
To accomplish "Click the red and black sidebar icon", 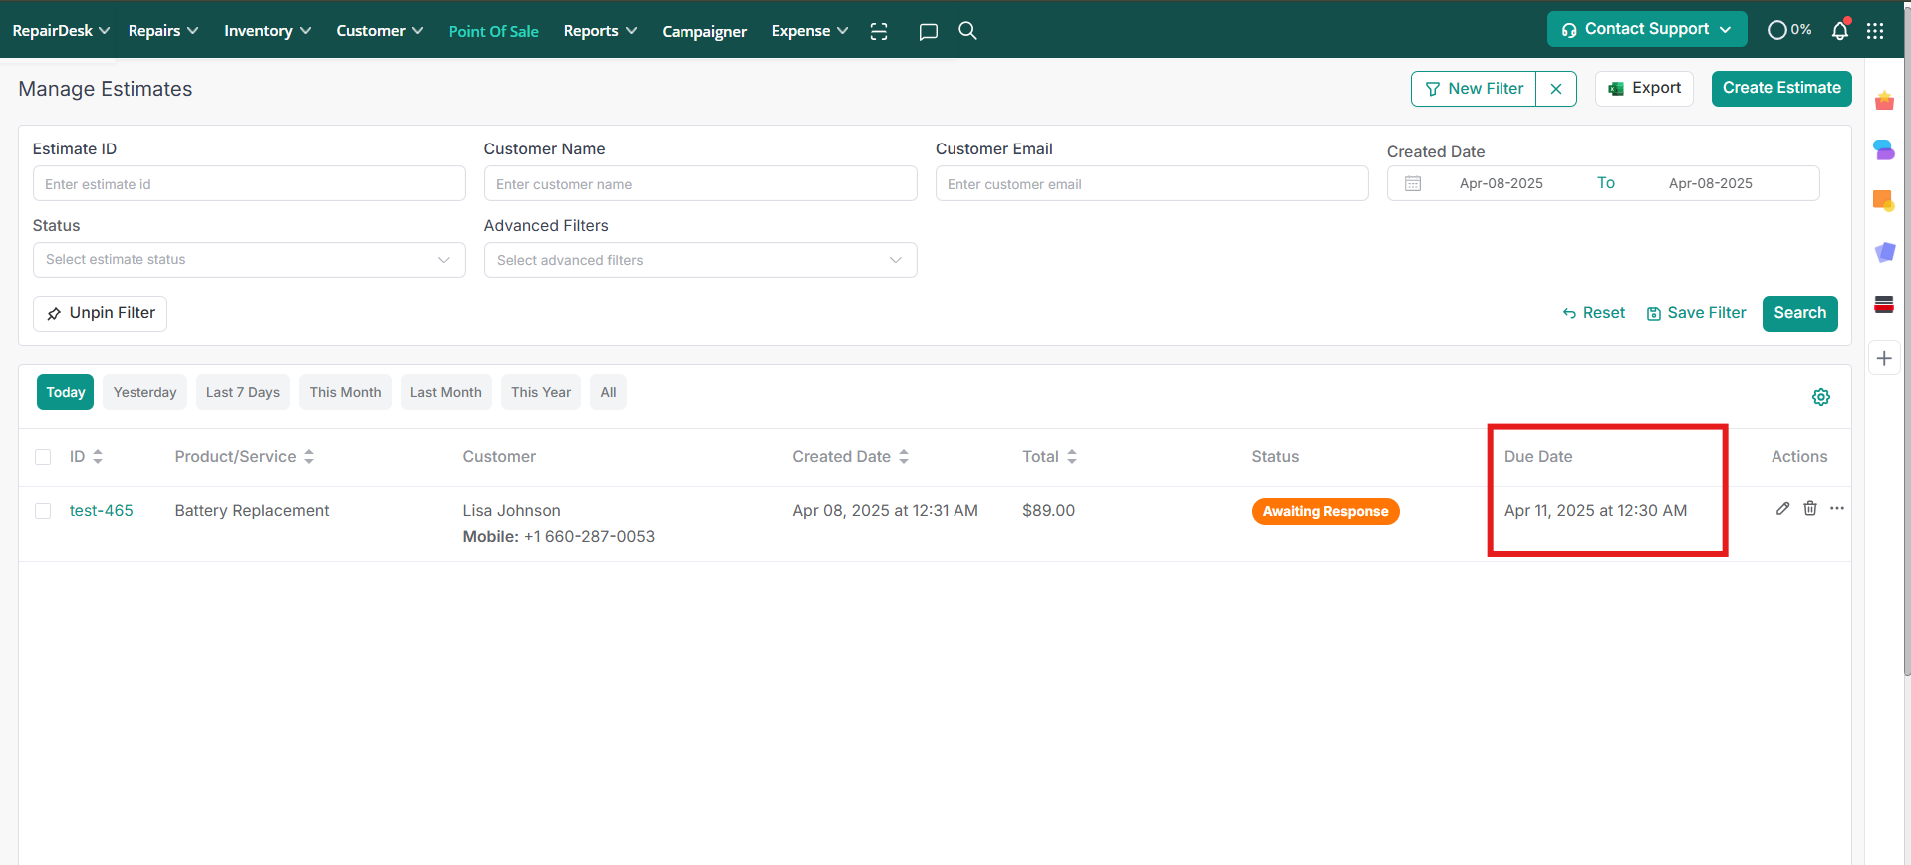I will pyautogui.click(x=1884, y=304).
